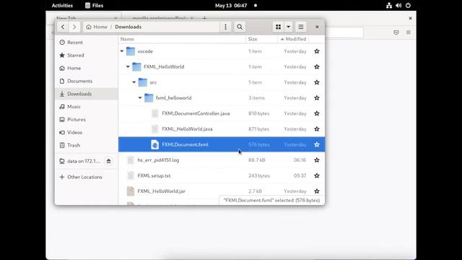This screenshot has height=260, width=462.
Task: Star FXML_HelloWorld.java
Action: pyautogui.click(x=317, y=129)
